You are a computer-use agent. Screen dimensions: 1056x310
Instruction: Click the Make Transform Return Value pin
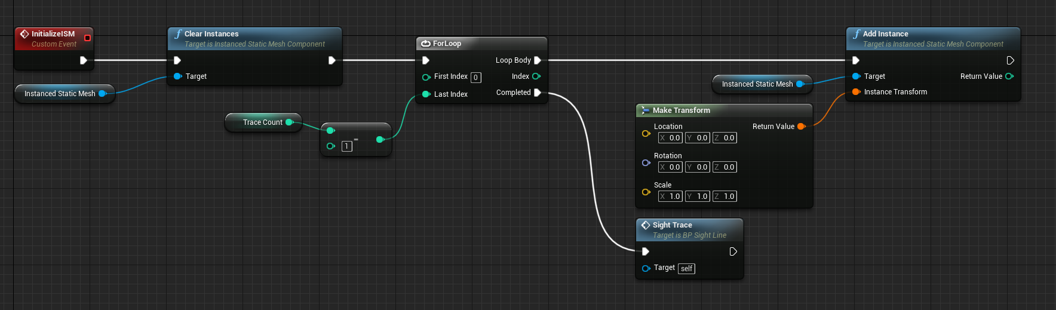pyautogui.click(x=802, y=127)
